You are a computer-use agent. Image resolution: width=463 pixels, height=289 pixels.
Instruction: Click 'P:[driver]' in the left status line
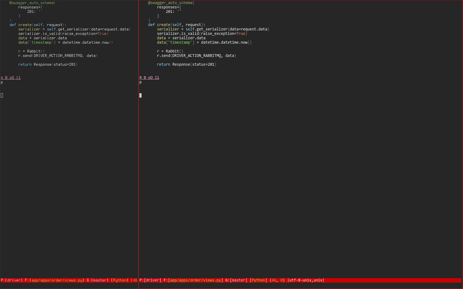[12, 280]
